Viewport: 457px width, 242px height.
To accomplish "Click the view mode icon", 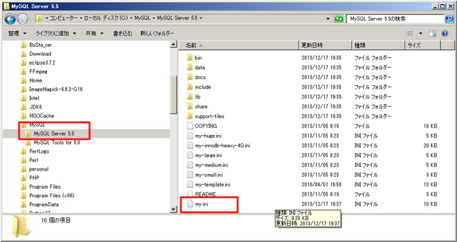I will 410,33.
